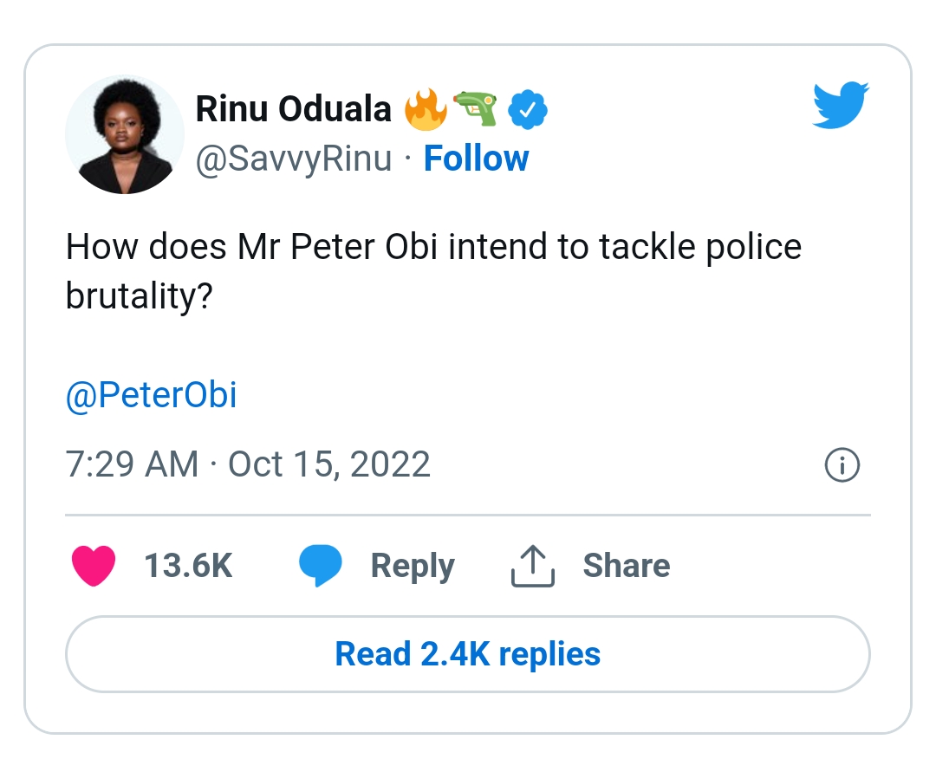Click the blue reply speech bubble icon

tap(321, 566)
